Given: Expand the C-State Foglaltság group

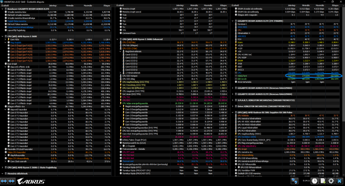Looking at the screenshot, I should coord(3,167).
